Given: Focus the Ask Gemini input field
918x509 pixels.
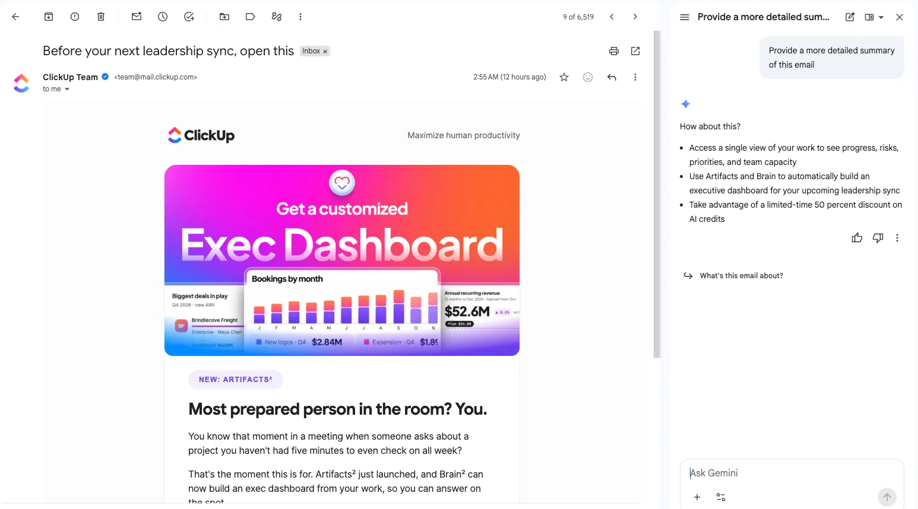Looking at the screenshot, I should pos(792,473).
